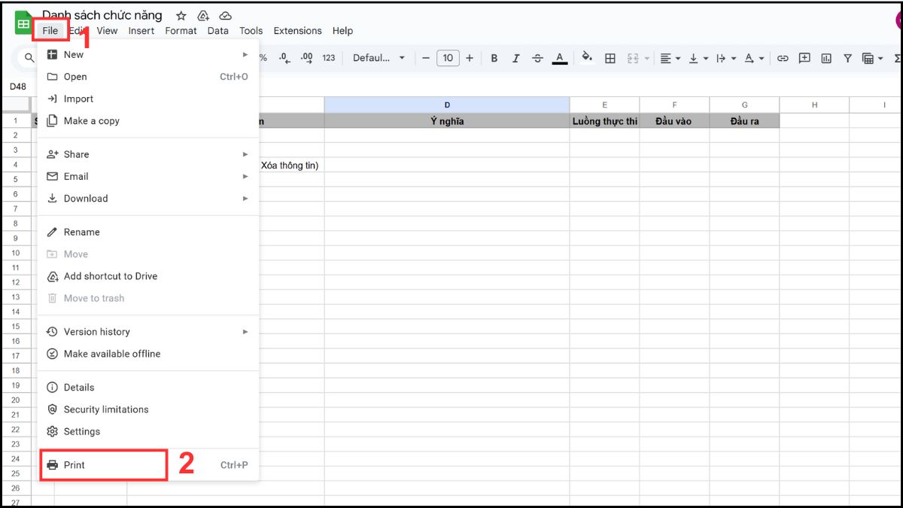Star the spreadsheet as a favorite

[180, 14]
